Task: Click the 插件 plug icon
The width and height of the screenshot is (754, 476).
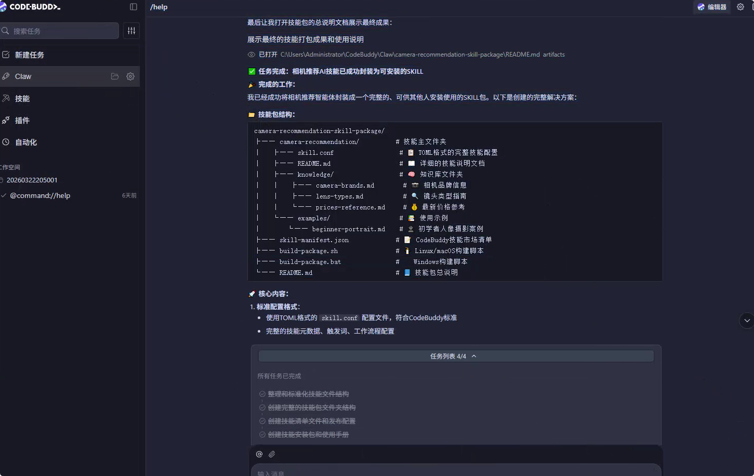Action: (6, 120)
